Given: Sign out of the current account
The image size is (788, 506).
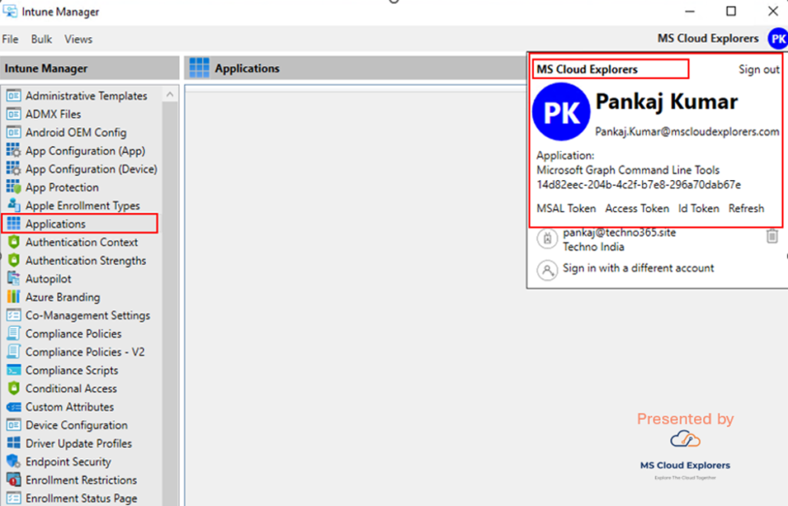Looking at the screenshot, I should tap(758, 69).
